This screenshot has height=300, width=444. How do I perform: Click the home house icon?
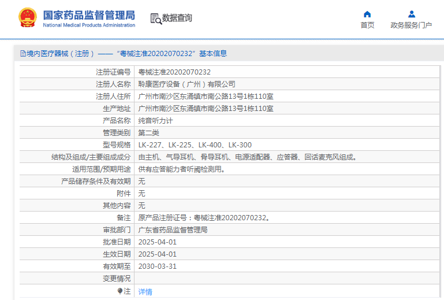367,14
